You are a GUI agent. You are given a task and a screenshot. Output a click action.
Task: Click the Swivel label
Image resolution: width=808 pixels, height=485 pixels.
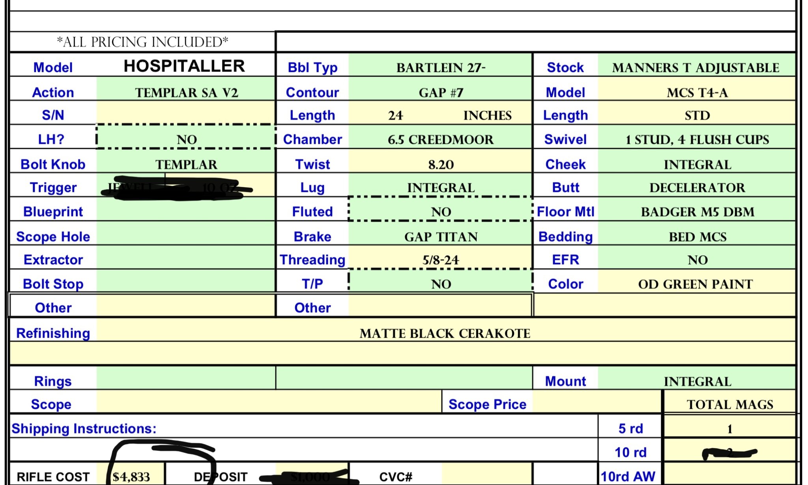coord(565,139)
